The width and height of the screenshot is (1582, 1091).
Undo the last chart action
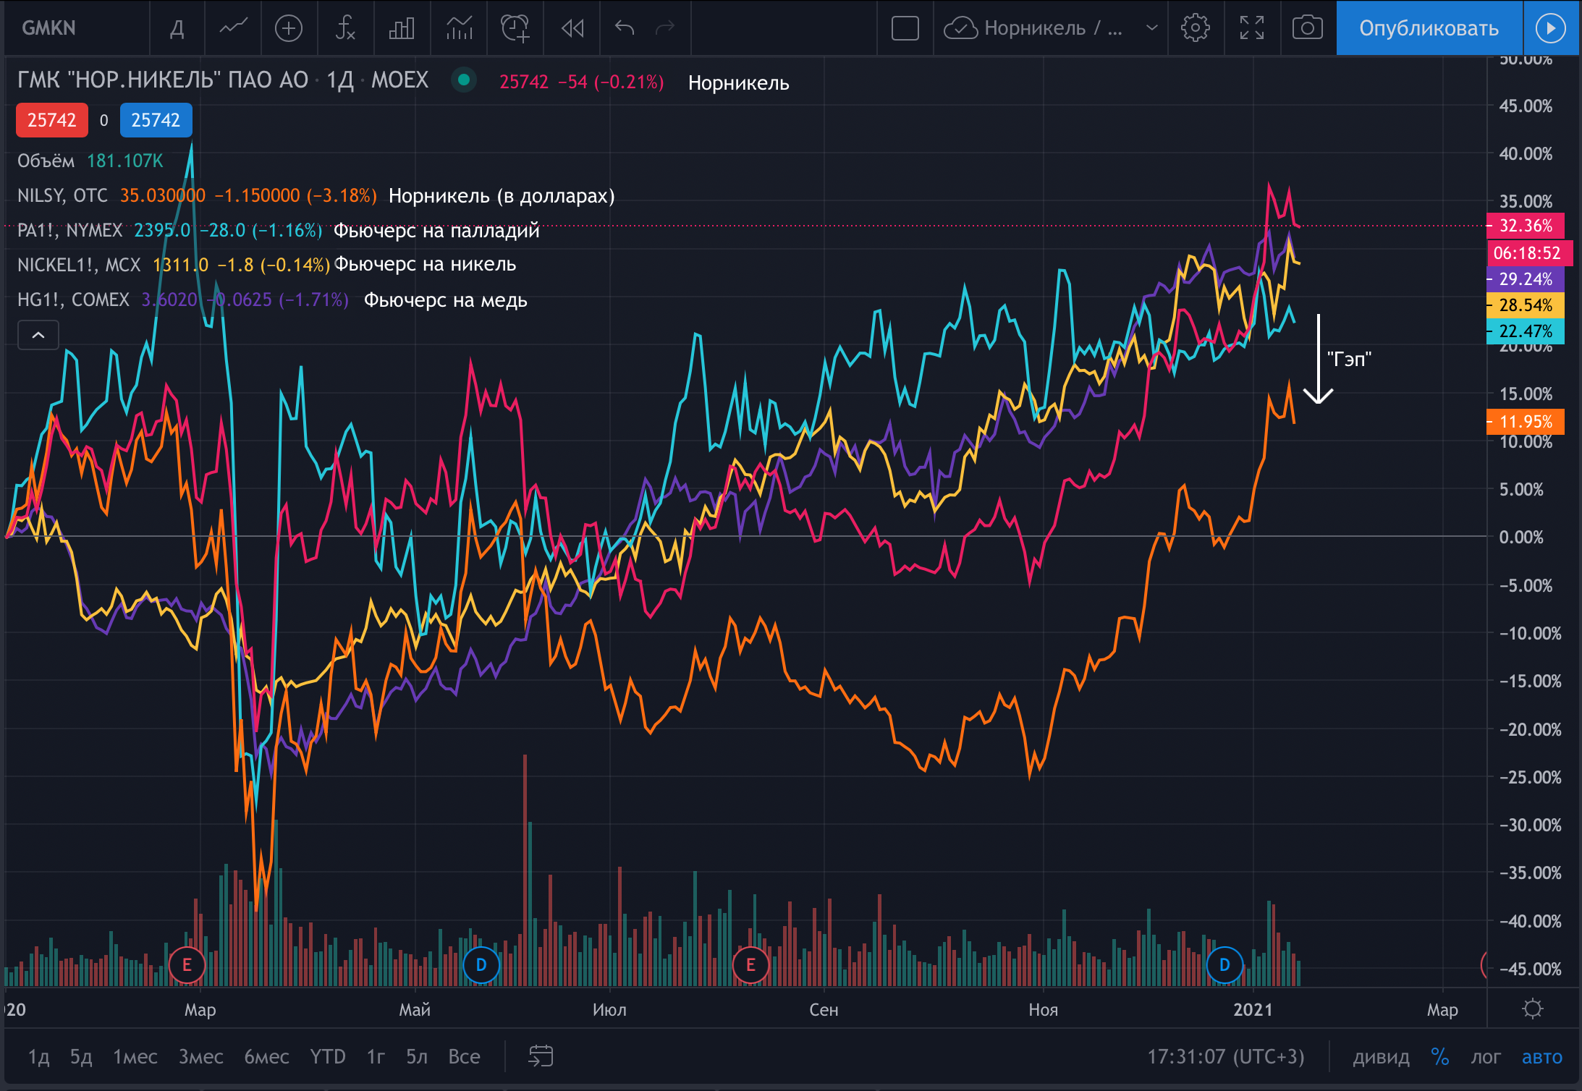pos(624,28)
